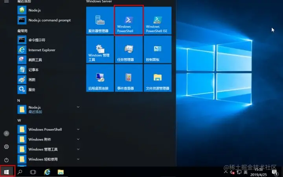The height and width of the screenshot is (177, 283).
Task: Click the letter N section header
Action: [x=18, y=100]
